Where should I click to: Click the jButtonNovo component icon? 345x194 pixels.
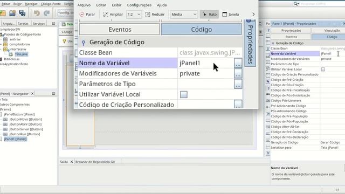click(x=5, y=119)
